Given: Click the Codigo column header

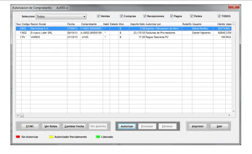Looking at the screenshot, I should coord(26,24).
